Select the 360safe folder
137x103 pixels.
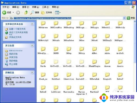(x=56, y=38)
